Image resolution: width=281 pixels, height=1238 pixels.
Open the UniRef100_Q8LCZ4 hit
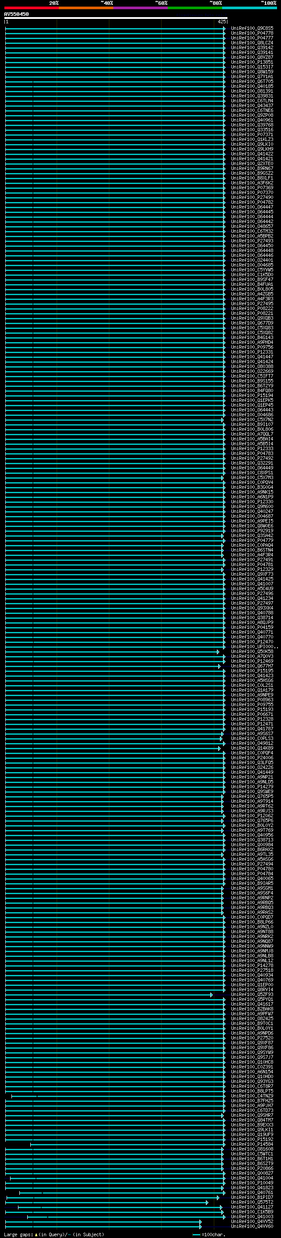click(252, 43)
